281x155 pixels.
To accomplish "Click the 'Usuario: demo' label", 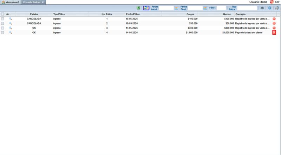I will [258, 2].
